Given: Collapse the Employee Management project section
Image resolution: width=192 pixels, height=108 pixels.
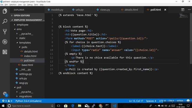Looking at the screenshot, I should (x=27, y=20).
